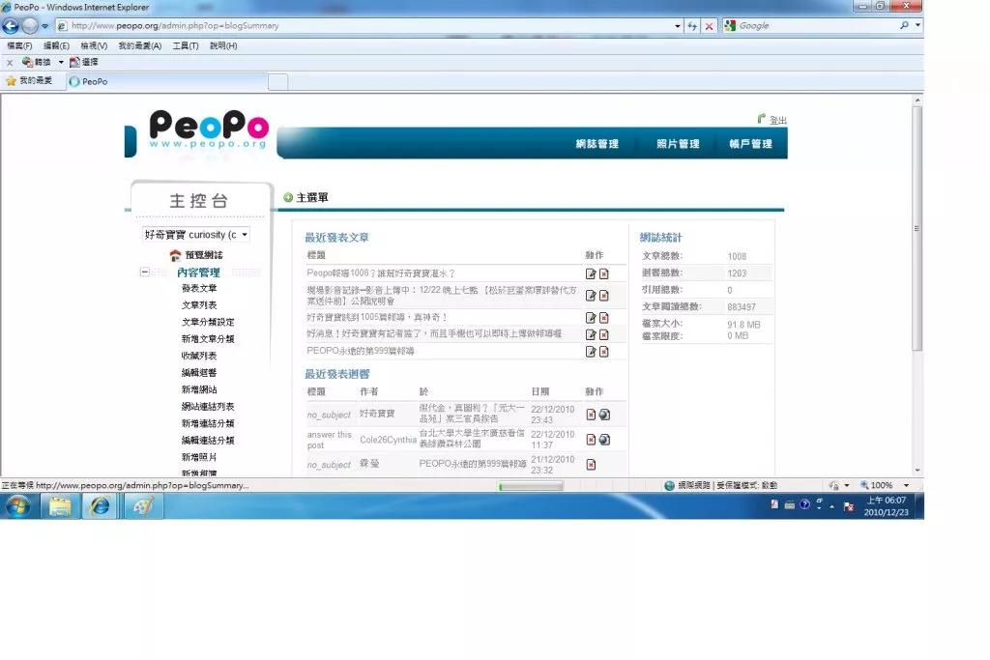990x660 pixels.
Task: Open 網站連結列表 in the sidebar
Action: pyautogui.click(x=208, y=407)
